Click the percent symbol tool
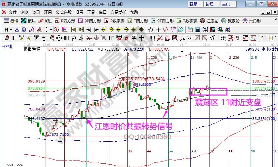This screenshot has height=167, width=278. pyautogui.click(x=238, y=38)
